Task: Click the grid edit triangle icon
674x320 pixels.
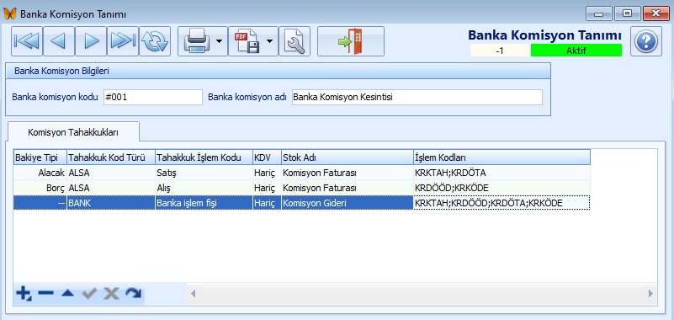Action: tap(67, 293)
